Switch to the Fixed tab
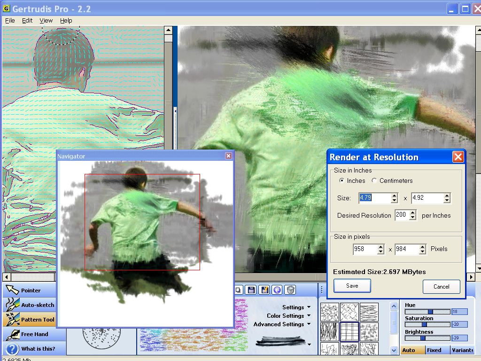Viewport: 481px width, 361px height. click(x=434, y=350)
